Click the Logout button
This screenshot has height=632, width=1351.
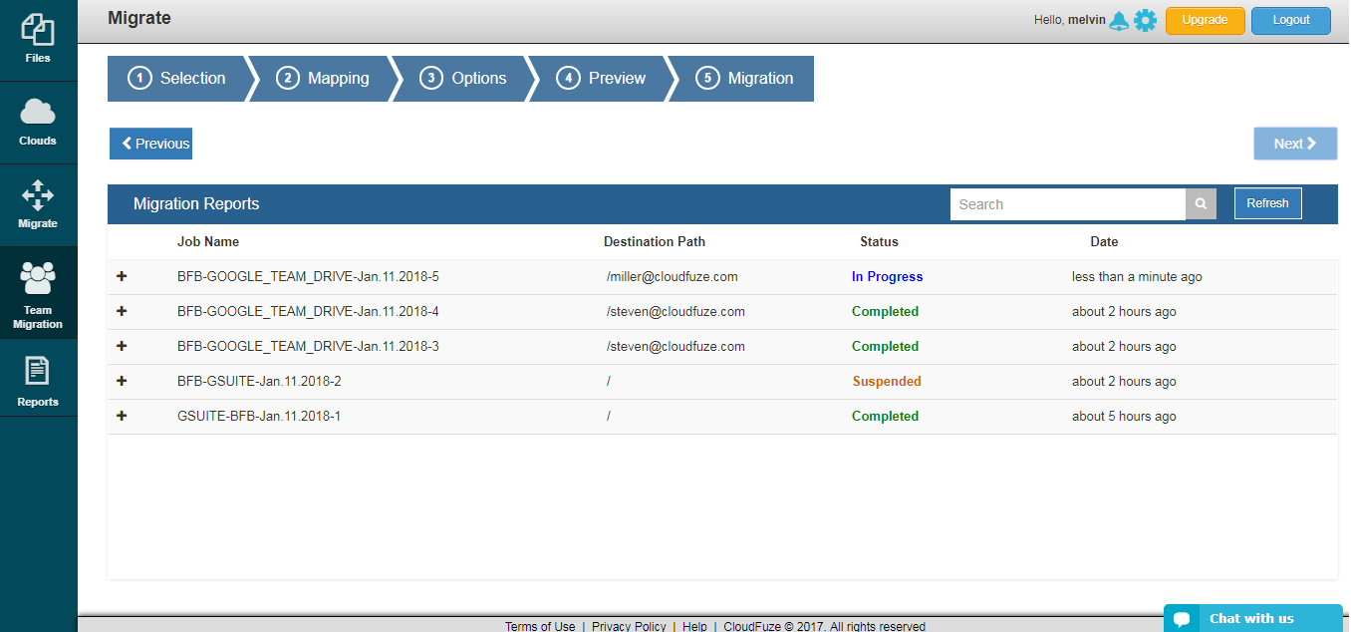point(1291,20)
